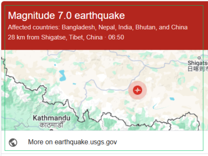Image resolution: width=208 pixels, height=156 pixels.
Task: Click the Chinese Shigatse label on the map
Action: [198, 69]
